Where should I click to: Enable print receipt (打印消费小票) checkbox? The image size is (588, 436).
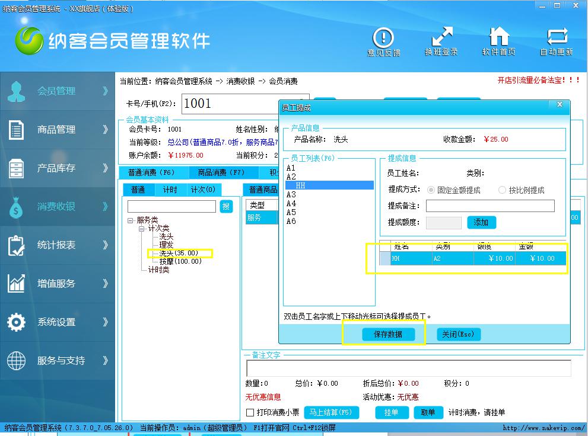(250, 412)
